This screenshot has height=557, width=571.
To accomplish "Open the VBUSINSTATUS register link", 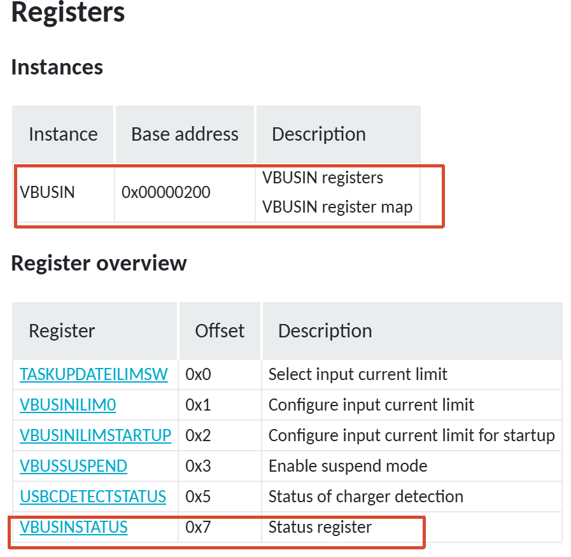I will [x=74, y=527].
